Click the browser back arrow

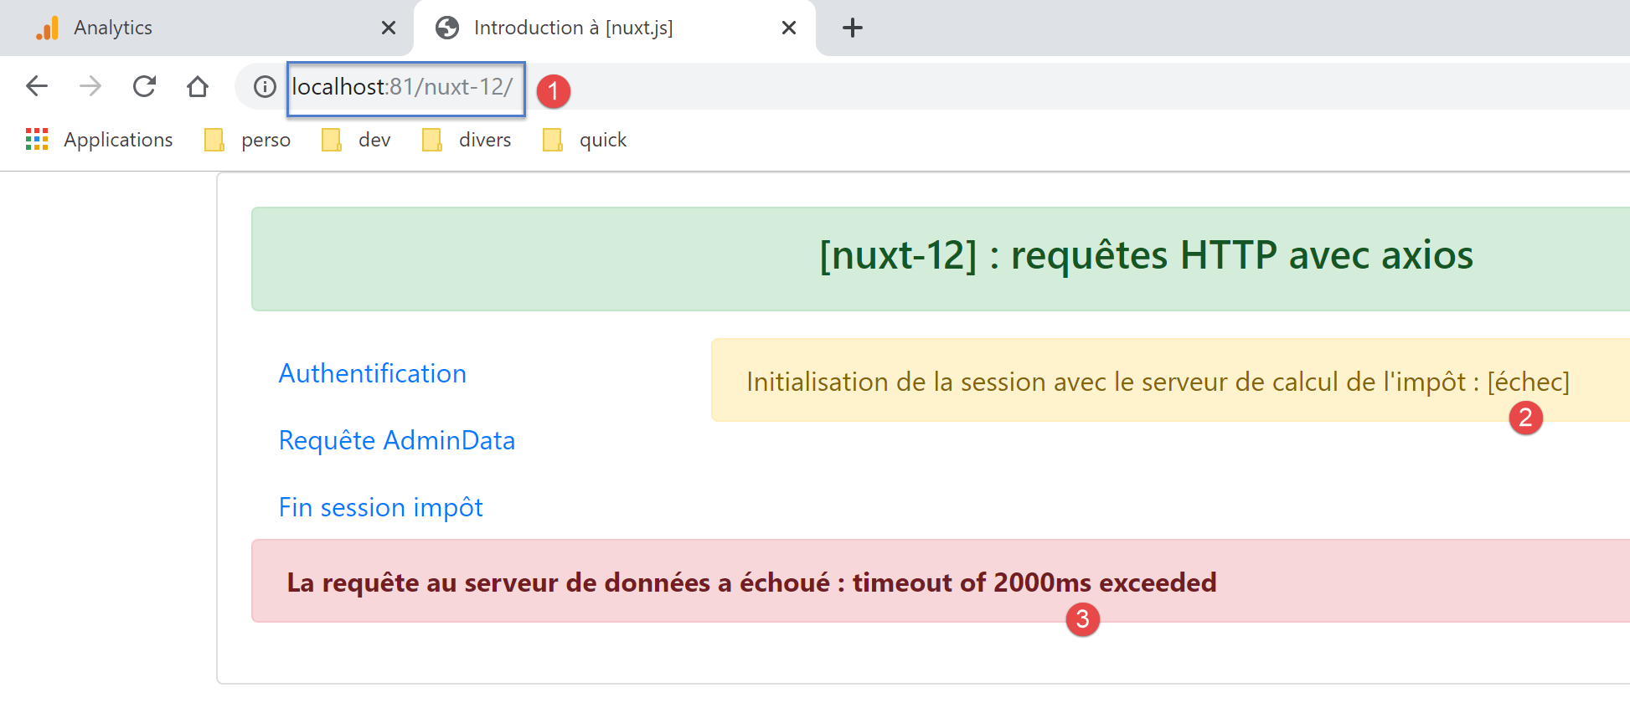[37, 86]
